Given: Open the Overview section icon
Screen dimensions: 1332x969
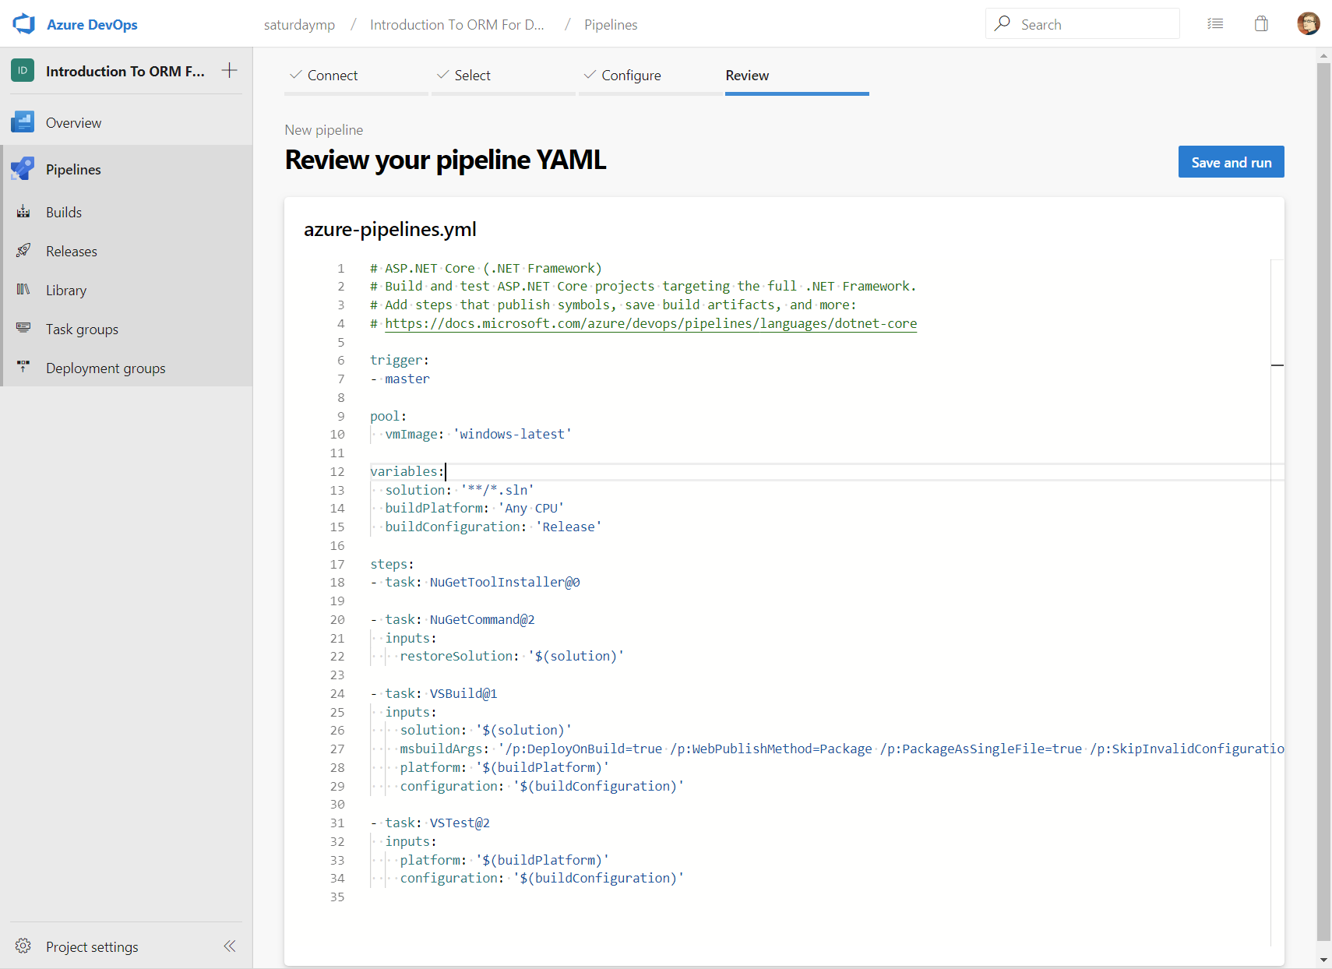Looking at the screenshot, I should [23, 122].
